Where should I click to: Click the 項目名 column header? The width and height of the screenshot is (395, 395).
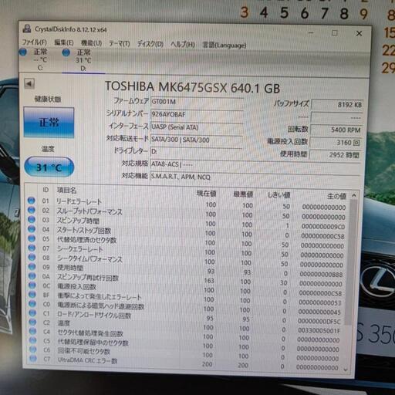(67, 191)
